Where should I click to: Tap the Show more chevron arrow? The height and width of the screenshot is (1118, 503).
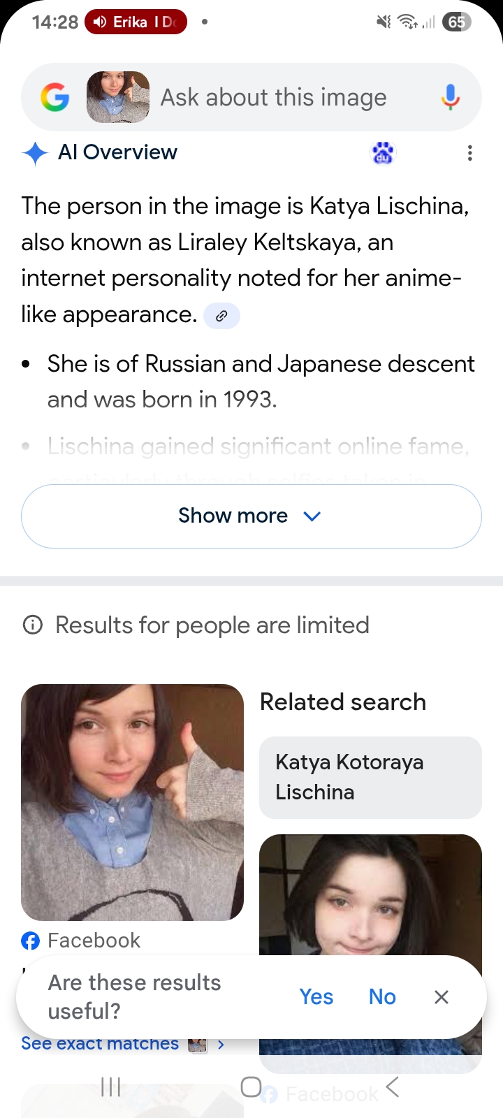click(312, 516)
